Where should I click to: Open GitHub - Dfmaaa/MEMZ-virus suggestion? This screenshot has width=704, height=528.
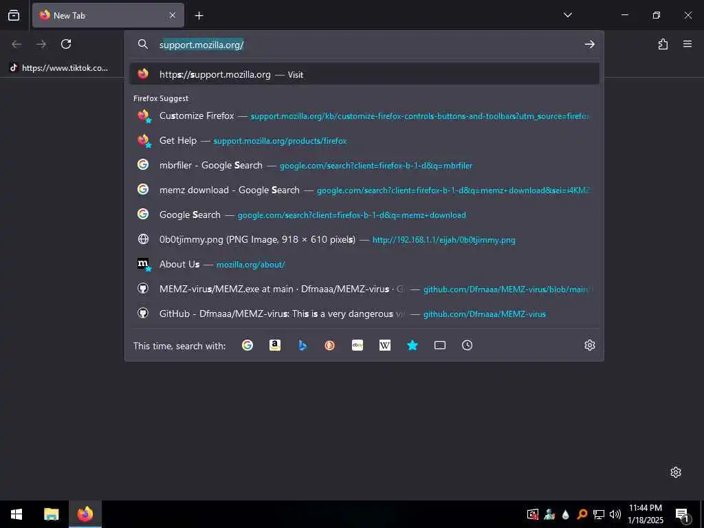point(364,313)
